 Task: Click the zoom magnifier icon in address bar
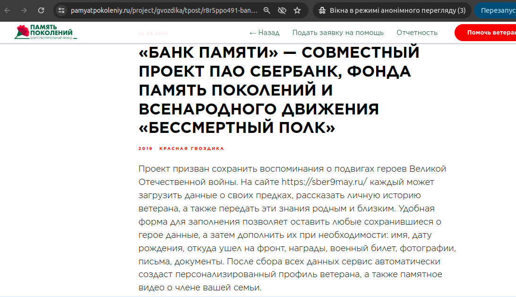point(267,10)
